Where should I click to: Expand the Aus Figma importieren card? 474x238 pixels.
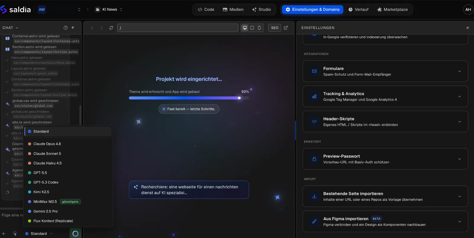pyautogui.click(x=385, y=221)
